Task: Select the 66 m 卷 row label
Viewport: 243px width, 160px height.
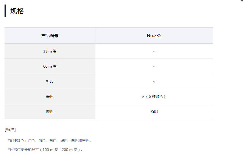Action: coord(50,66)
